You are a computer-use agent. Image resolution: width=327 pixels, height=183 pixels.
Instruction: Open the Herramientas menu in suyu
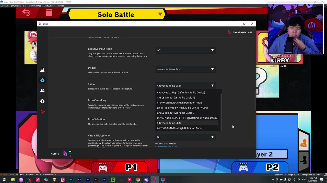click(35, 6)
